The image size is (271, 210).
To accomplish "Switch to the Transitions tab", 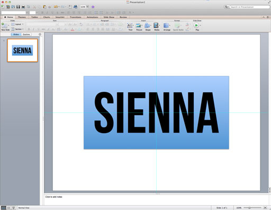I will (x=76, y=17).
